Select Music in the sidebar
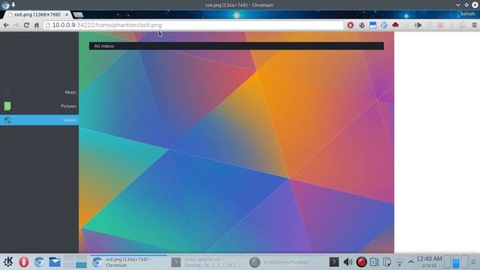Screen dimensions: 480x270 click(39, 92)
